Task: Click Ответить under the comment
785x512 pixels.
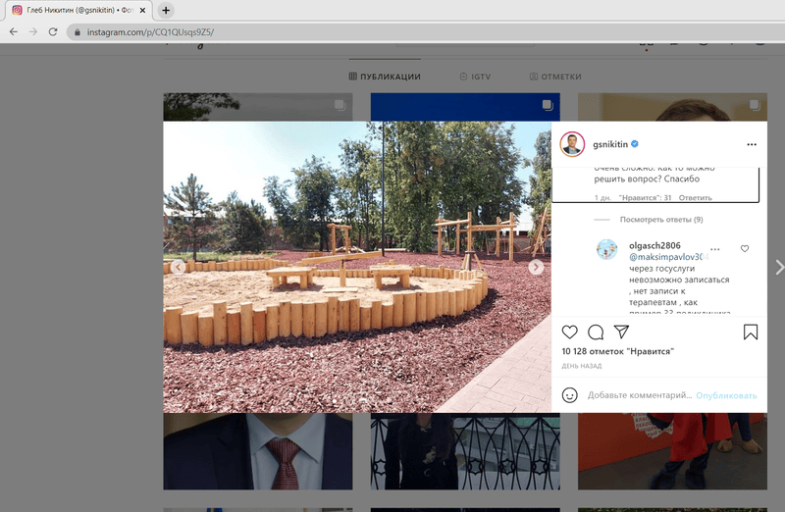Action: click(x=695, y=198)
